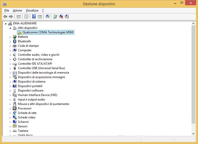The width and height of the screenshot is (198, 144).
Task: Click Show/Hide console tree toolbar icon
Action: point(18,16)
